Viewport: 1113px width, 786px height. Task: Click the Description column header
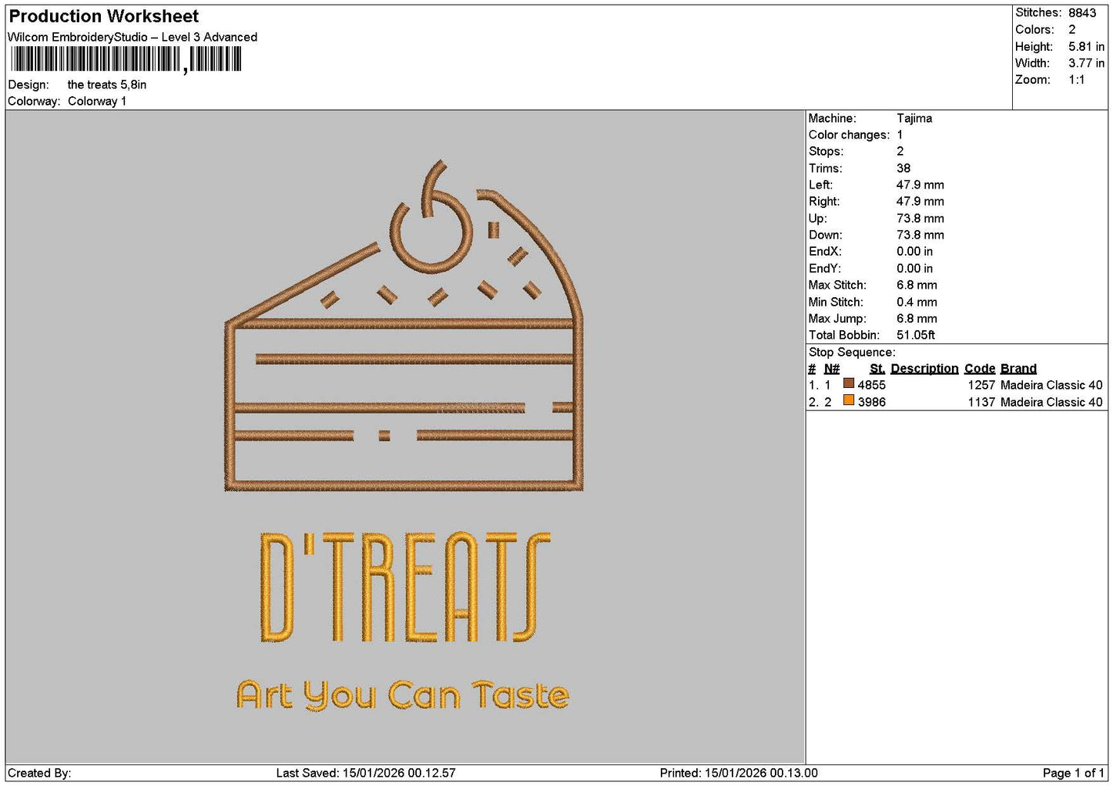(x=924, y=369)
